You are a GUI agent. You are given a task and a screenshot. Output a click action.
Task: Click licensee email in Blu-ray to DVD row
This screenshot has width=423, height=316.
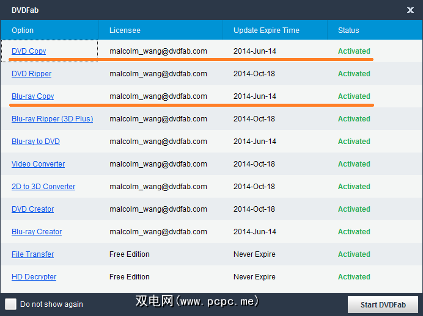click(158, 142)
